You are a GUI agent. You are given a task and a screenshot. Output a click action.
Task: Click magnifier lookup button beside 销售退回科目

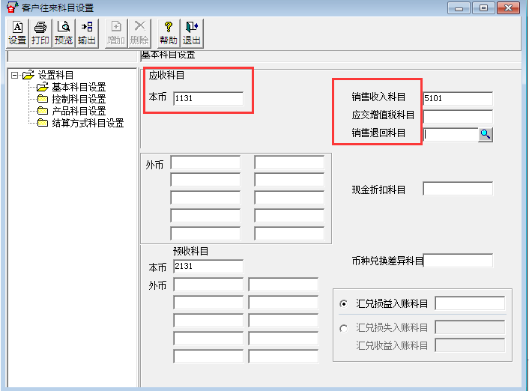[x=486, y=134]
